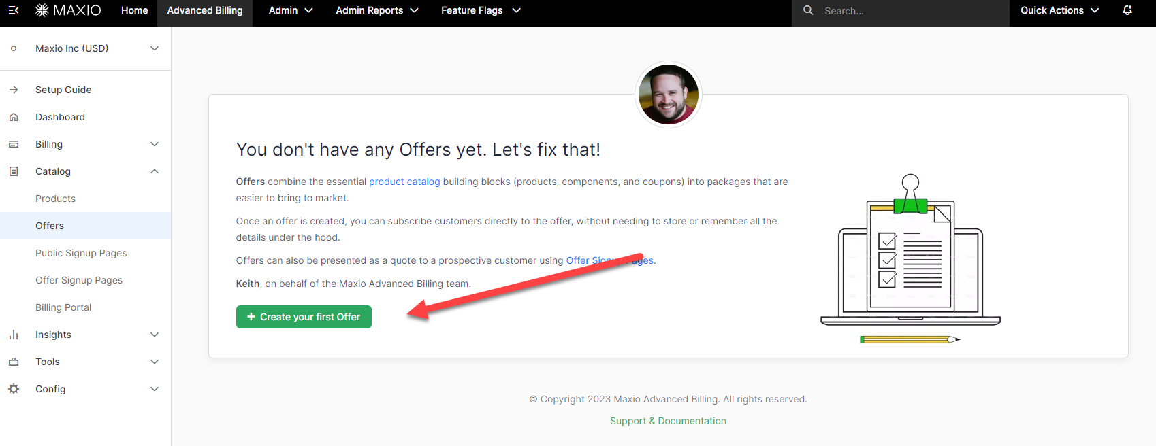Click the copyright 2023 Maxio text
The image size is (1156, 446).
tap(668, 399)
